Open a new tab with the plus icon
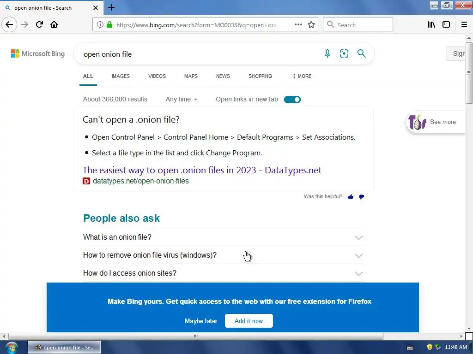473x354 pixels. (x=111, y=7)
